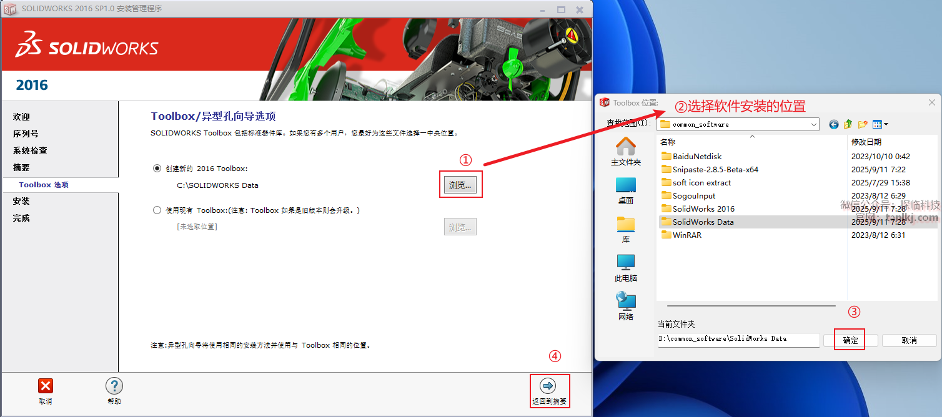Open Libraries shortcut in places bar
Viewport: 942px width, 417px height.
[626, 229]
